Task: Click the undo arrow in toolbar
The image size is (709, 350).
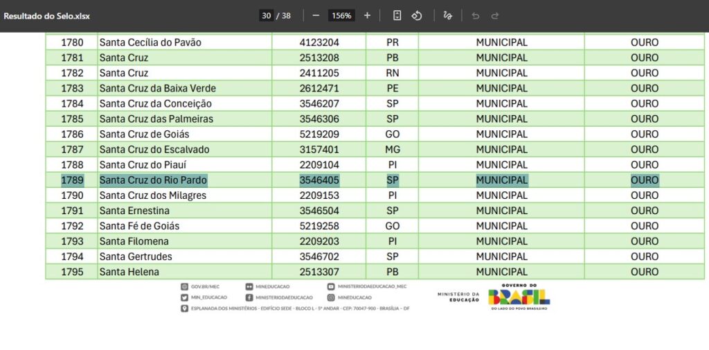Action: point(475,15)
